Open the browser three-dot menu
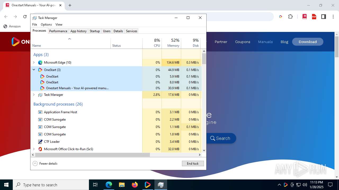 (333, 17)
